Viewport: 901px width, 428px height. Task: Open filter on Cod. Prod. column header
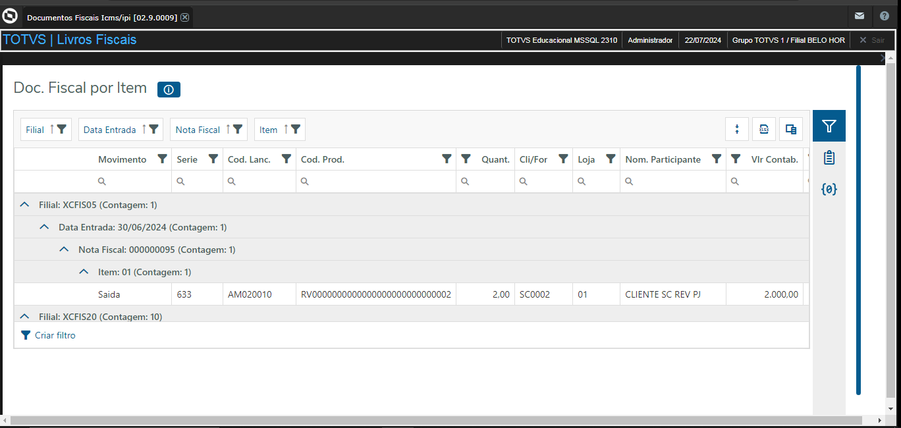pos(446,159)
